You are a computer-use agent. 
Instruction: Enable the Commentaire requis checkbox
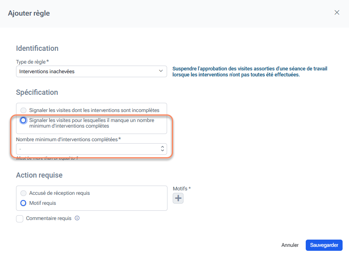20,219
